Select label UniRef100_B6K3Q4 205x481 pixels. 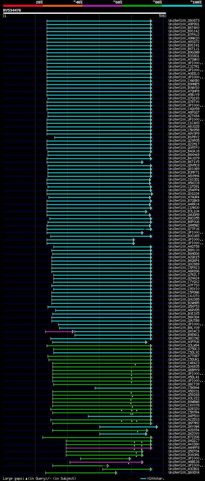coord(184,317)
